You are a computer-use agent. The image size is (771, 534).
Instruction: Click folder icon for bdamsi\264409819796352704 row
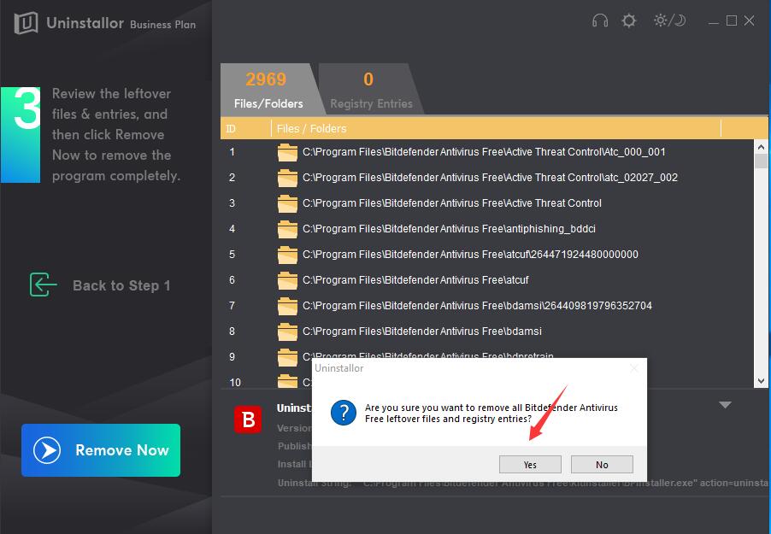287,306
